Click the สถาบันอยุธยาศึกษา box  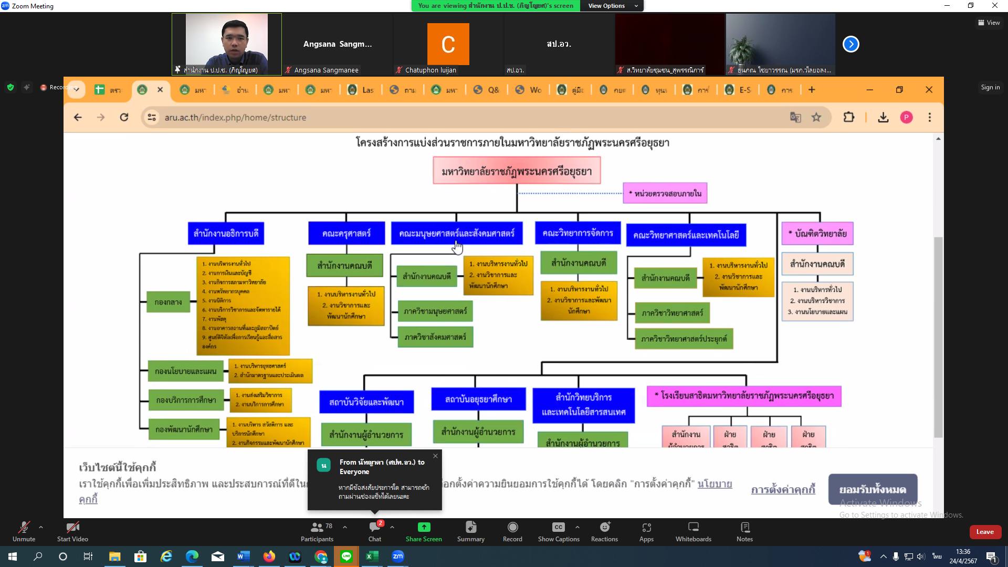pyautogui.click(x=478, y=399)
